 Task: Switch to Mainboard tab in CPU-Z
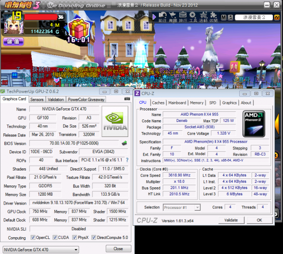(x=177, y=103)
